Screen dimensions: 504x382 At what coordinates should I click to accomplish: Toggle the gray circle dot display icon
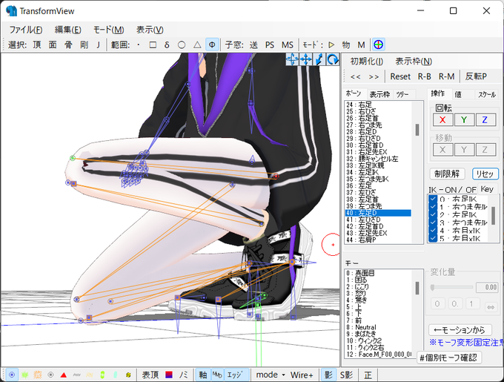tap(50, 375)
